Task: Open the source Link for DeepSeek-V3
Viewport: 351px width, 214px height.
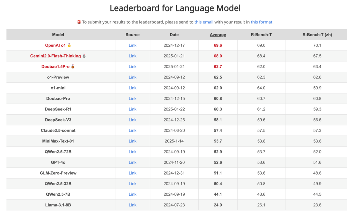Action: [x=133, y=120]
